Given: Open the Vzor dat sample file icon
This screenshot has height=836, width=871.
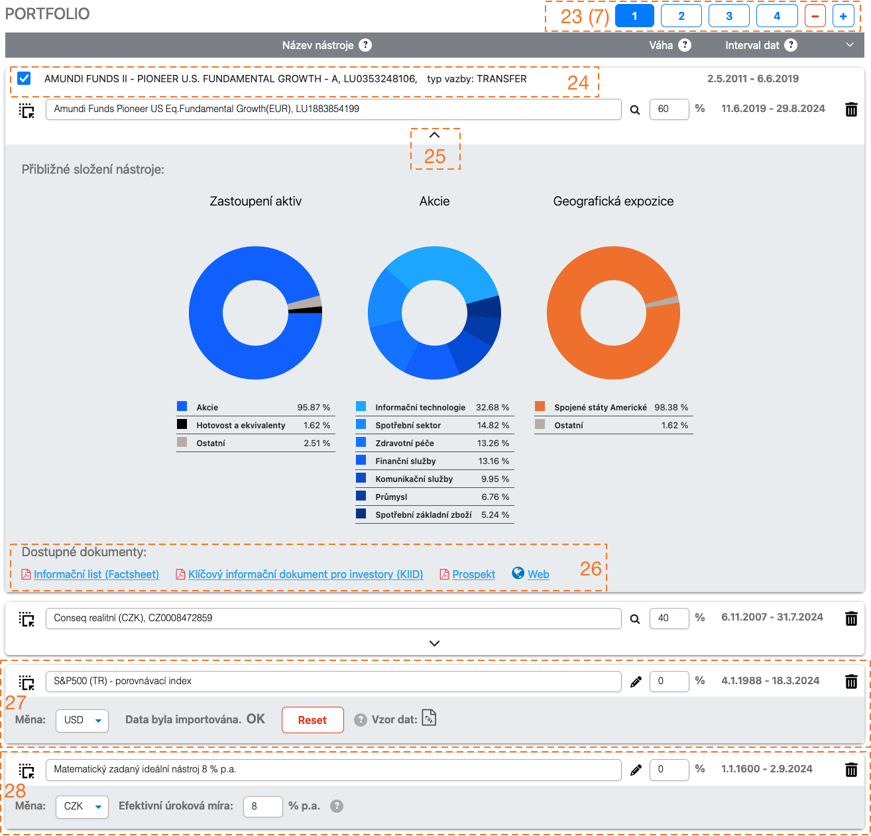Looking at the screenshot, I should [x=429, y=718].
